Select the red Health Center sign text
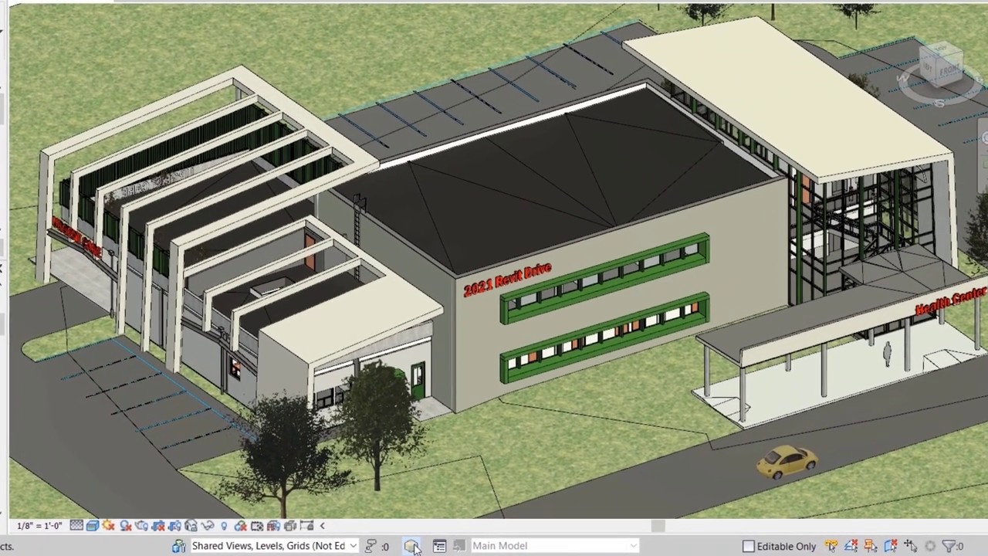The width and height of the screenshot is (988, 556). point(950,301)
